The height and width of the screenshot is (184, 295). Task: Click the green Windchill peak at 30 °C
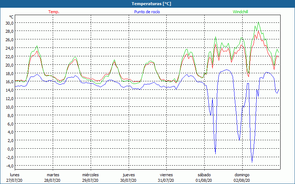tap(258, 22)
